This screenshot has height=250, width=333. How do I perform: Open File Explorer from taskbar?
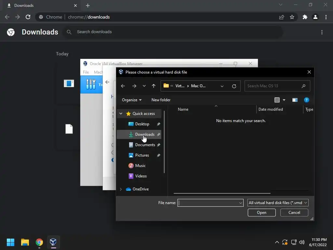[x=25, y=242]
